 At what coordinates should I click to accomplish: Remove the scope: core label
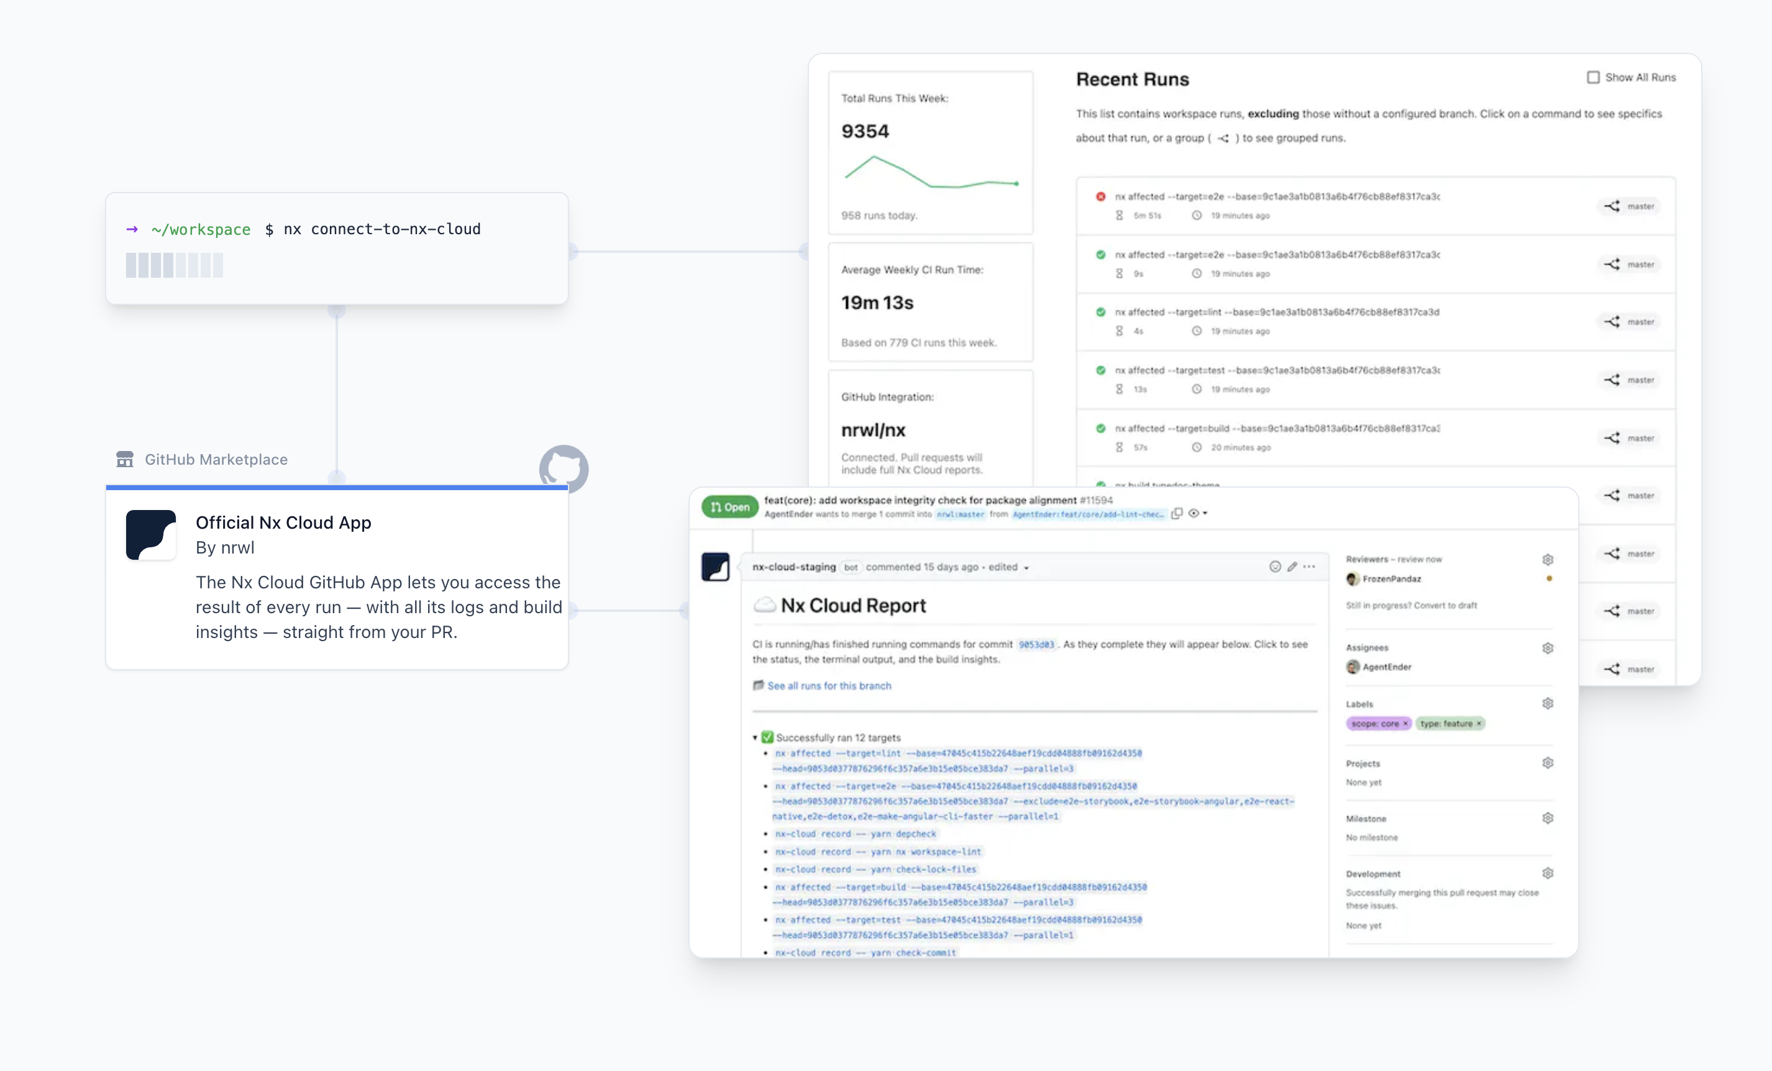coord(1405,724)
